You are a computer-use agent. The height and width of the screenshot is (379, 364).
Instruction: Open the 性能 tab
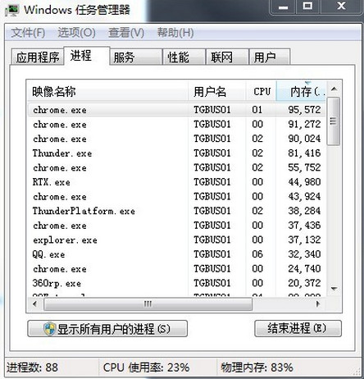tap(184, 57)
